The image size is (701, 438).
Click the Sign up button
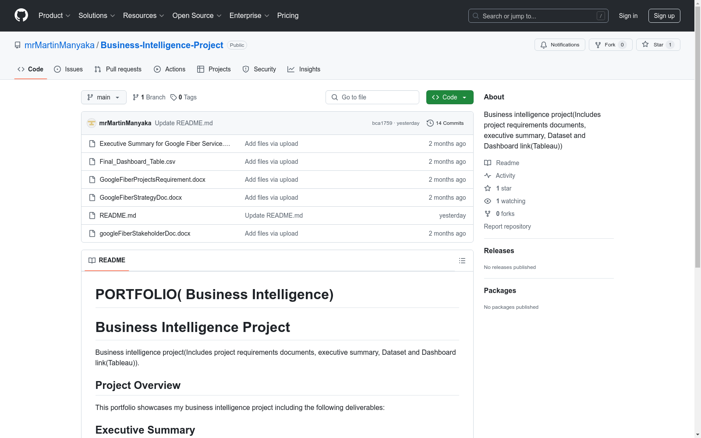pos(664,16)
